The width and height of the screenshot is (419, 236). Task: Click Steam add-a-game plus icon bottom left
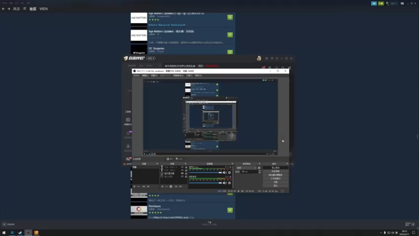coord(4,224)
